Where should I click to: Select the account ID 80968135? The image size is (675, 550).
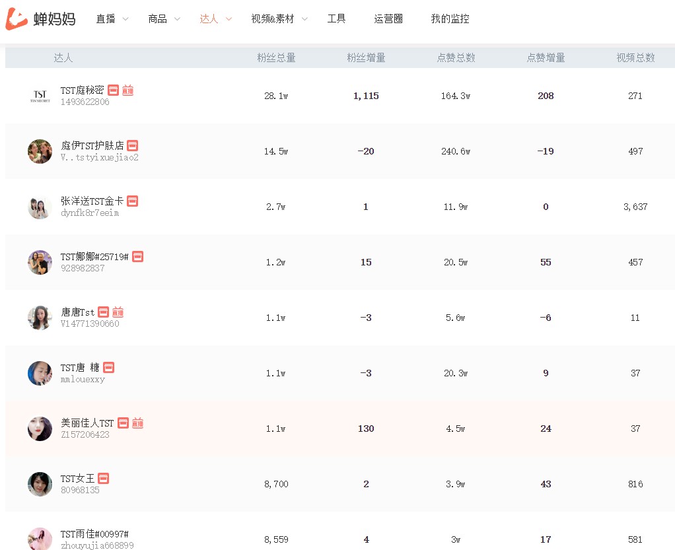80,491
